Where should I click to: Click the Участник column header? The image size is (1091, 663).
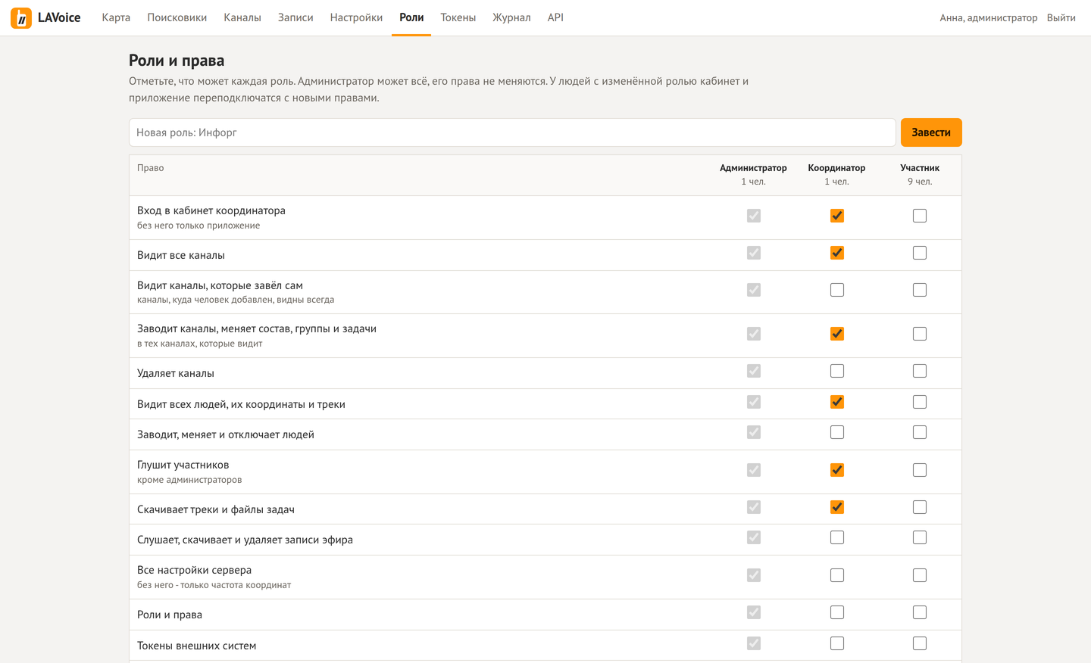[920, 168]
